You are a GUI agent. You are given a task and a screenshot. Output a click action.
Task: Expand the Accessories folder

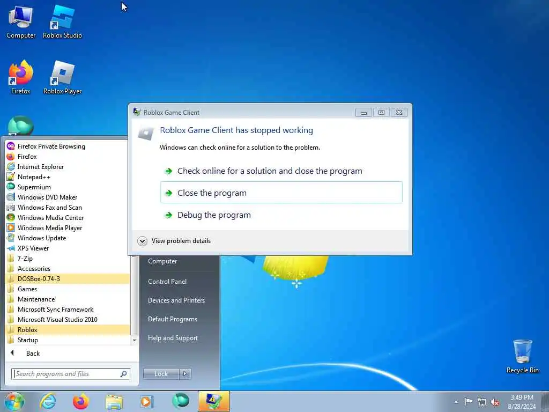pos(67,268)
